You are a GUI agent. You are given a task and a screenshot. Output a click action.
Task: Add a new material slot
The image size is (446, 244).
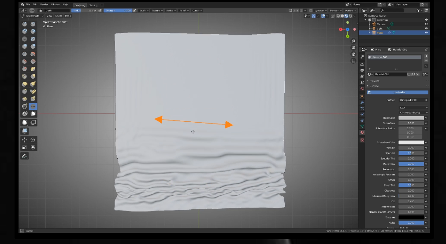(426, 56)
